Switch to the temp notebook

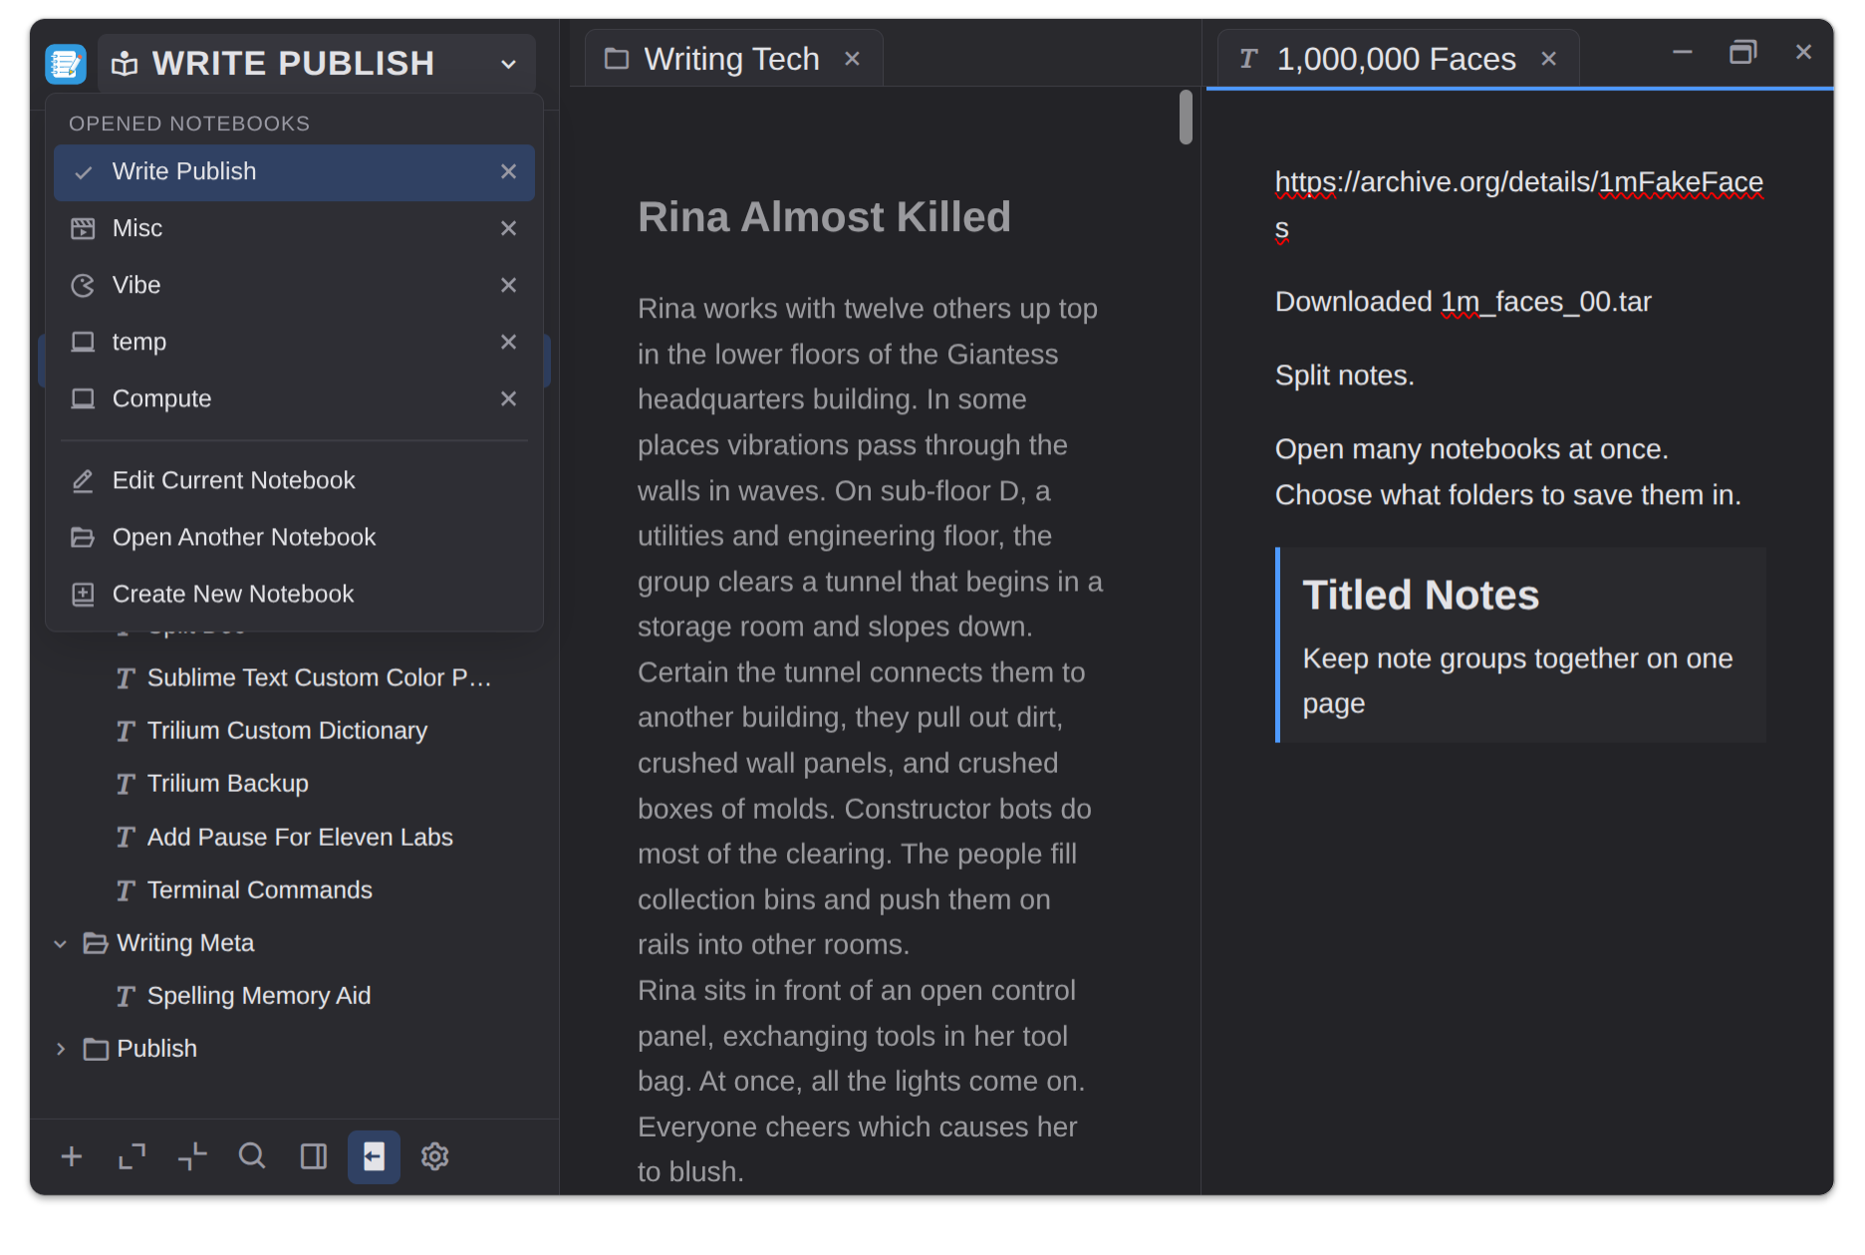coord(294,343)
